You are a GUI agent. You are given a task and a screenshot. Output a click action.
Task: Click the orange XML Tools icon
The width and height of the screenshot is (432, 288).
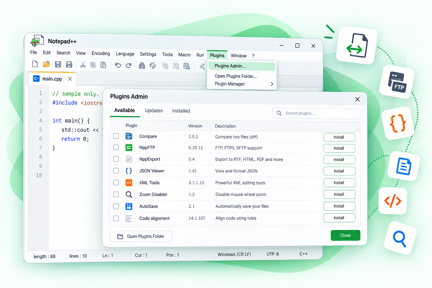point(129,183)
